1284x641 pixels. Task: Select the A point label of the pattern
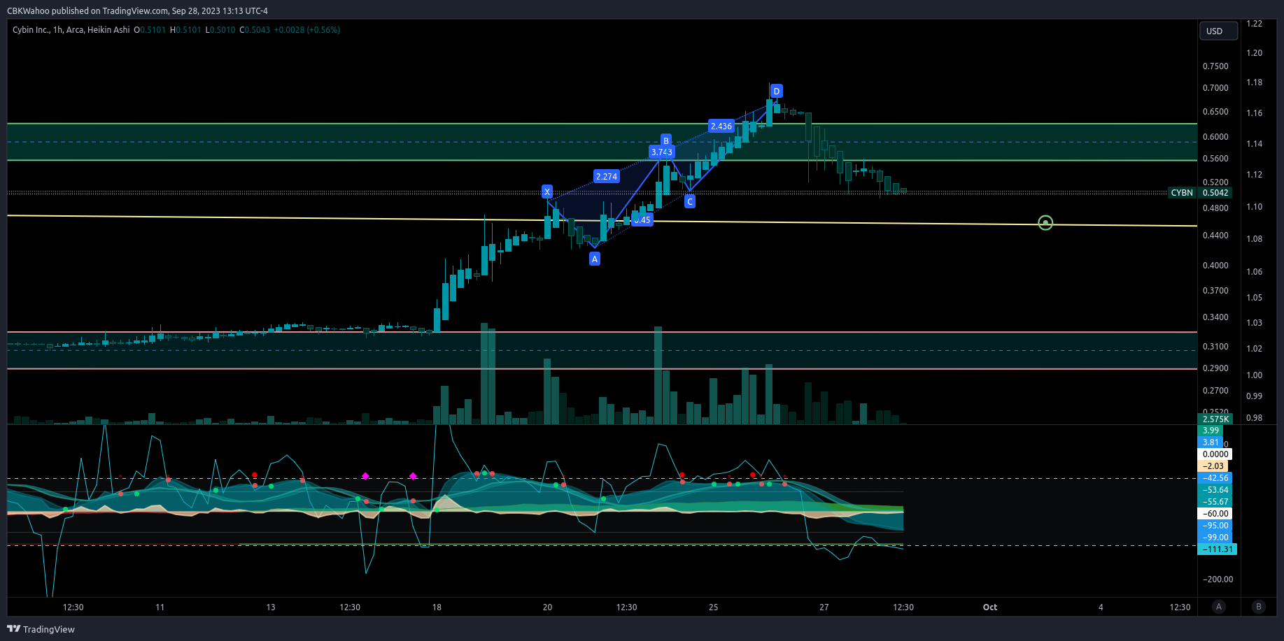coord(595,259)
